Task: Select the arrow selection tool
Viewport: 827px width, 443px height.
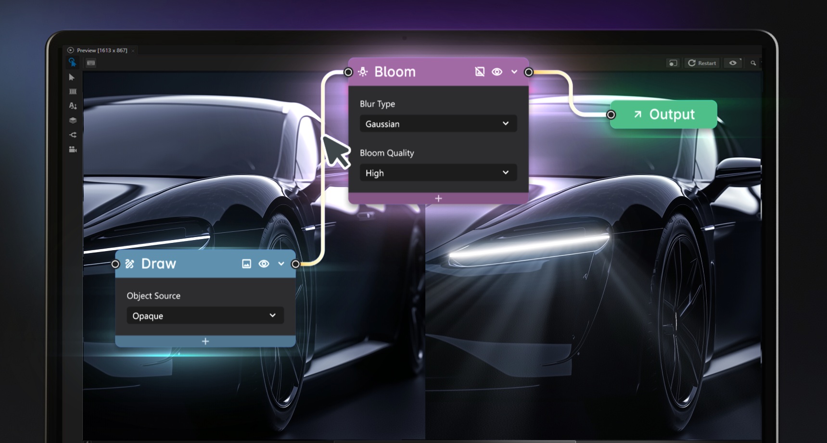Action: tap(73, 77)
